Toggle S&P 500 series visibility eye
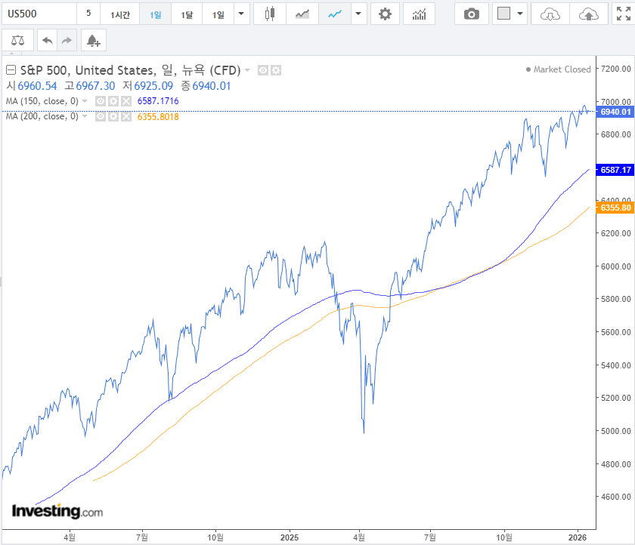Screen dimensions: 635x545 tap(263, 70)
